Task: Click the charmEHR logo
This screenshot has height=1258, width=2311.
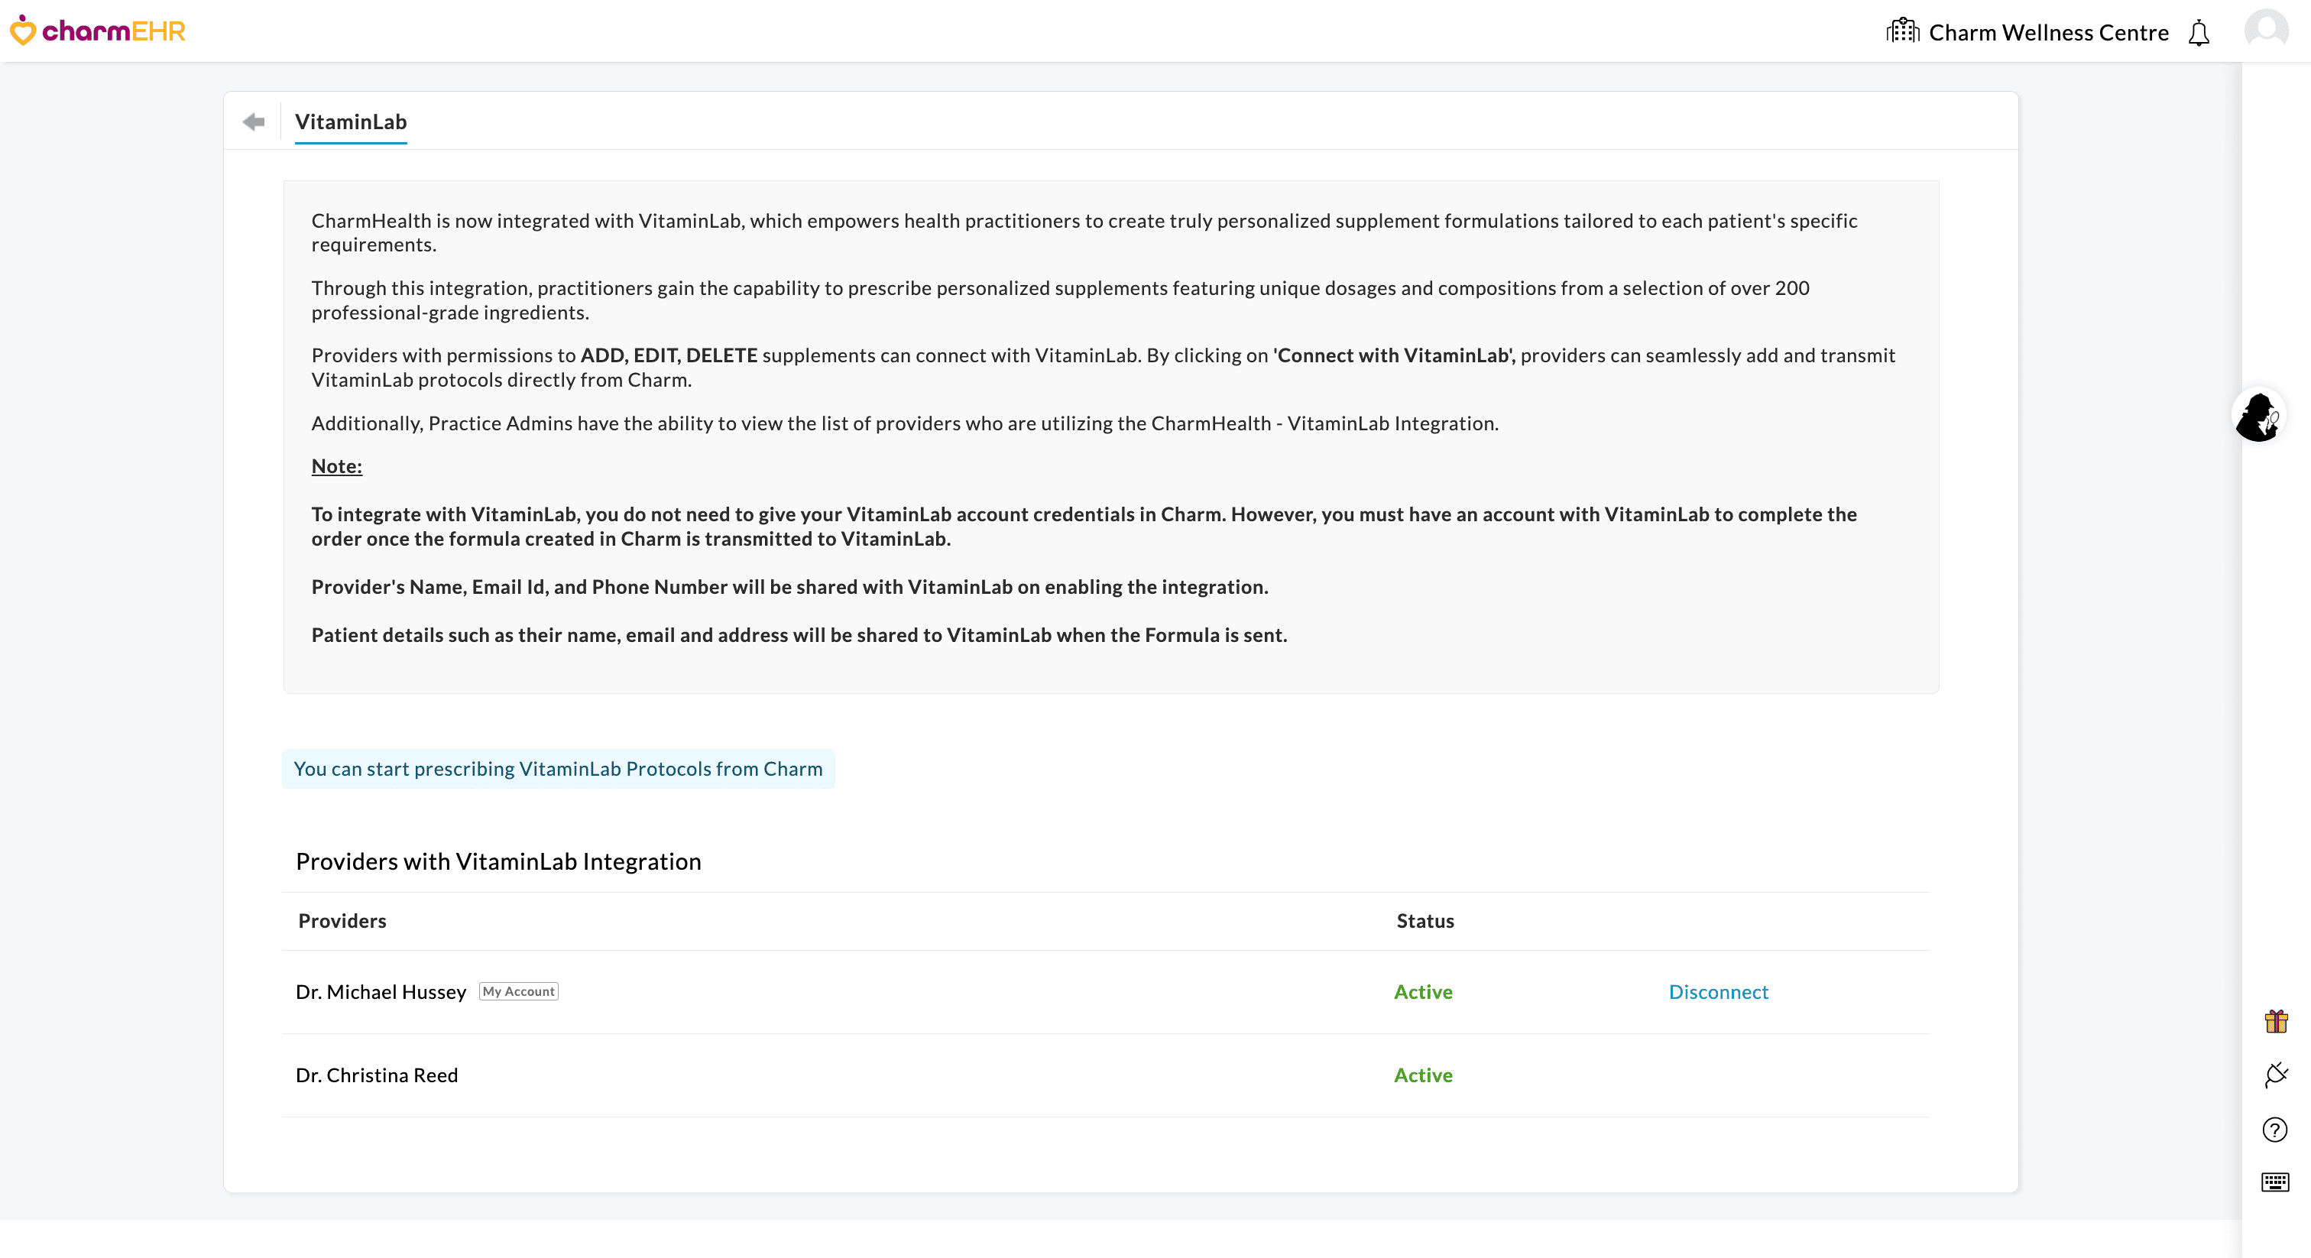Action: click(x=97, y=30)
